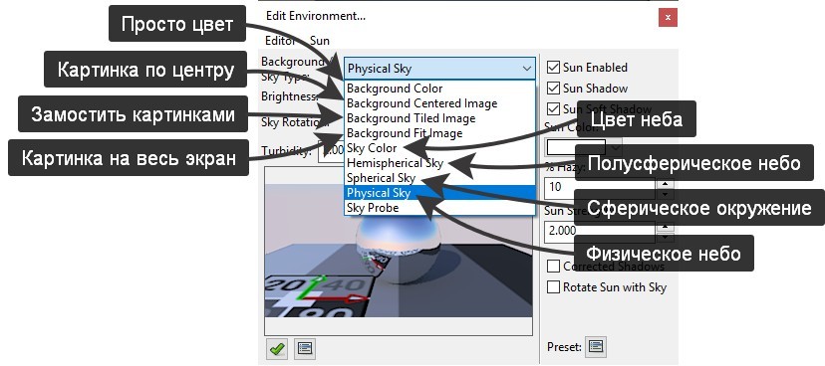Image resolution: width=825 pixels, height=366 pixels.
Task: Open the Preset list icon
Action: click(x=596, y=346)
